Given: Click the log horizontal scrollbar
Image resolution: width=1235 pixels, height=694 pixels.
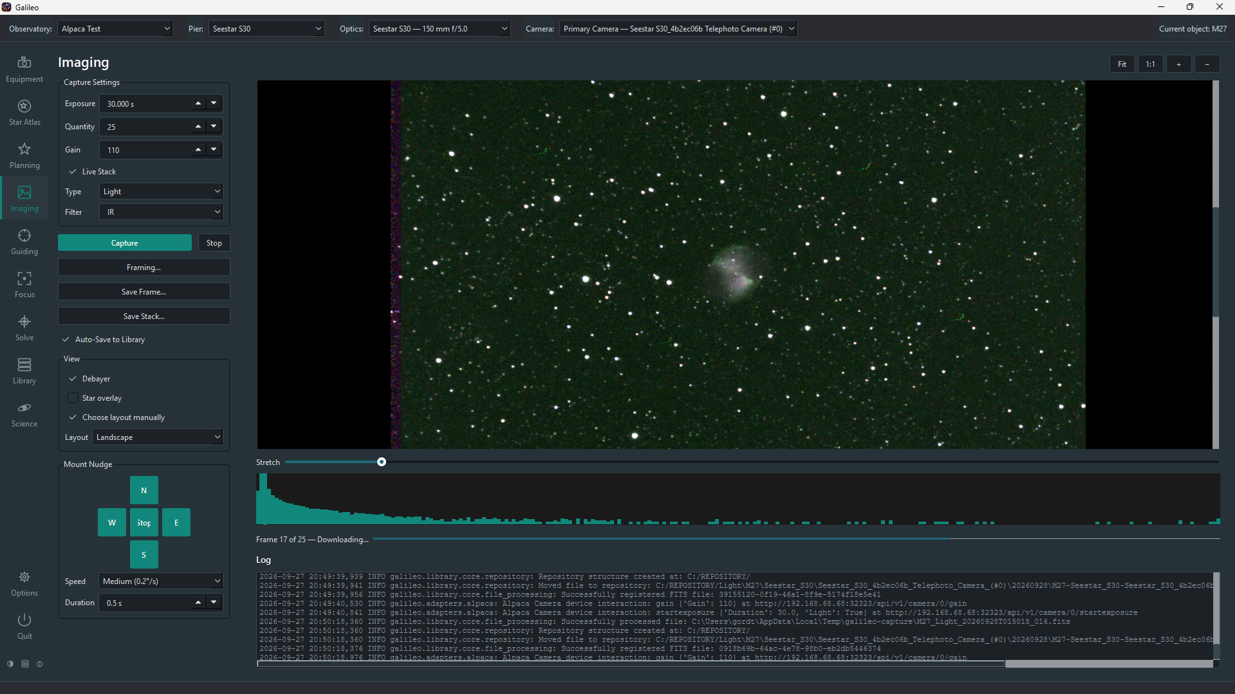Looking at the screenshot, I should click(631, 664).
